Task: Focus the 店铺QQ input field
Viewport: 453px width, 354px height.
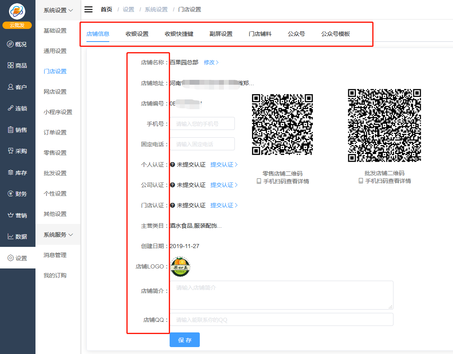Action: [281, 320]
